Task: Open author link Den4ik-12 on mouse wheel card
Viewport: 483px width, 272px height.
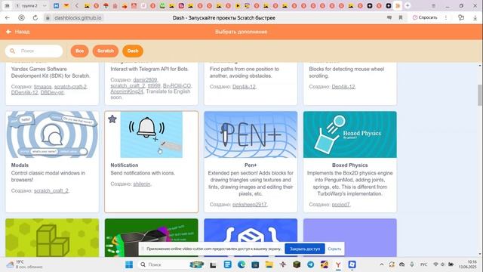Action: point(343,87)
